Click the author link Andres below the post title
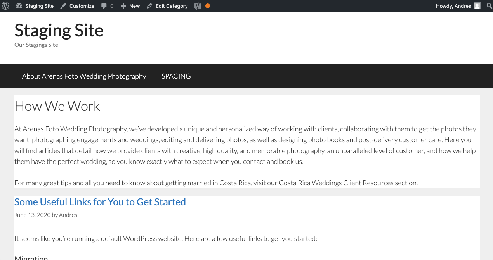 68,215
